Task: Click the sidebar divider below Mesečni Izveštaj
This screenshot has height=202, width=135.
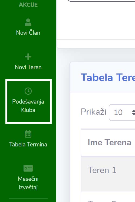Action: click(x=28, y=198)
